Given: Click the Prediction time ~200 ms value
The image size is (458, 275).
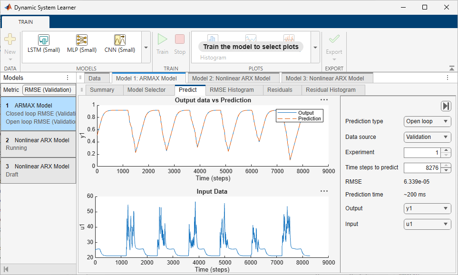Looking at the screenshot, I should (x=415, y=195).
